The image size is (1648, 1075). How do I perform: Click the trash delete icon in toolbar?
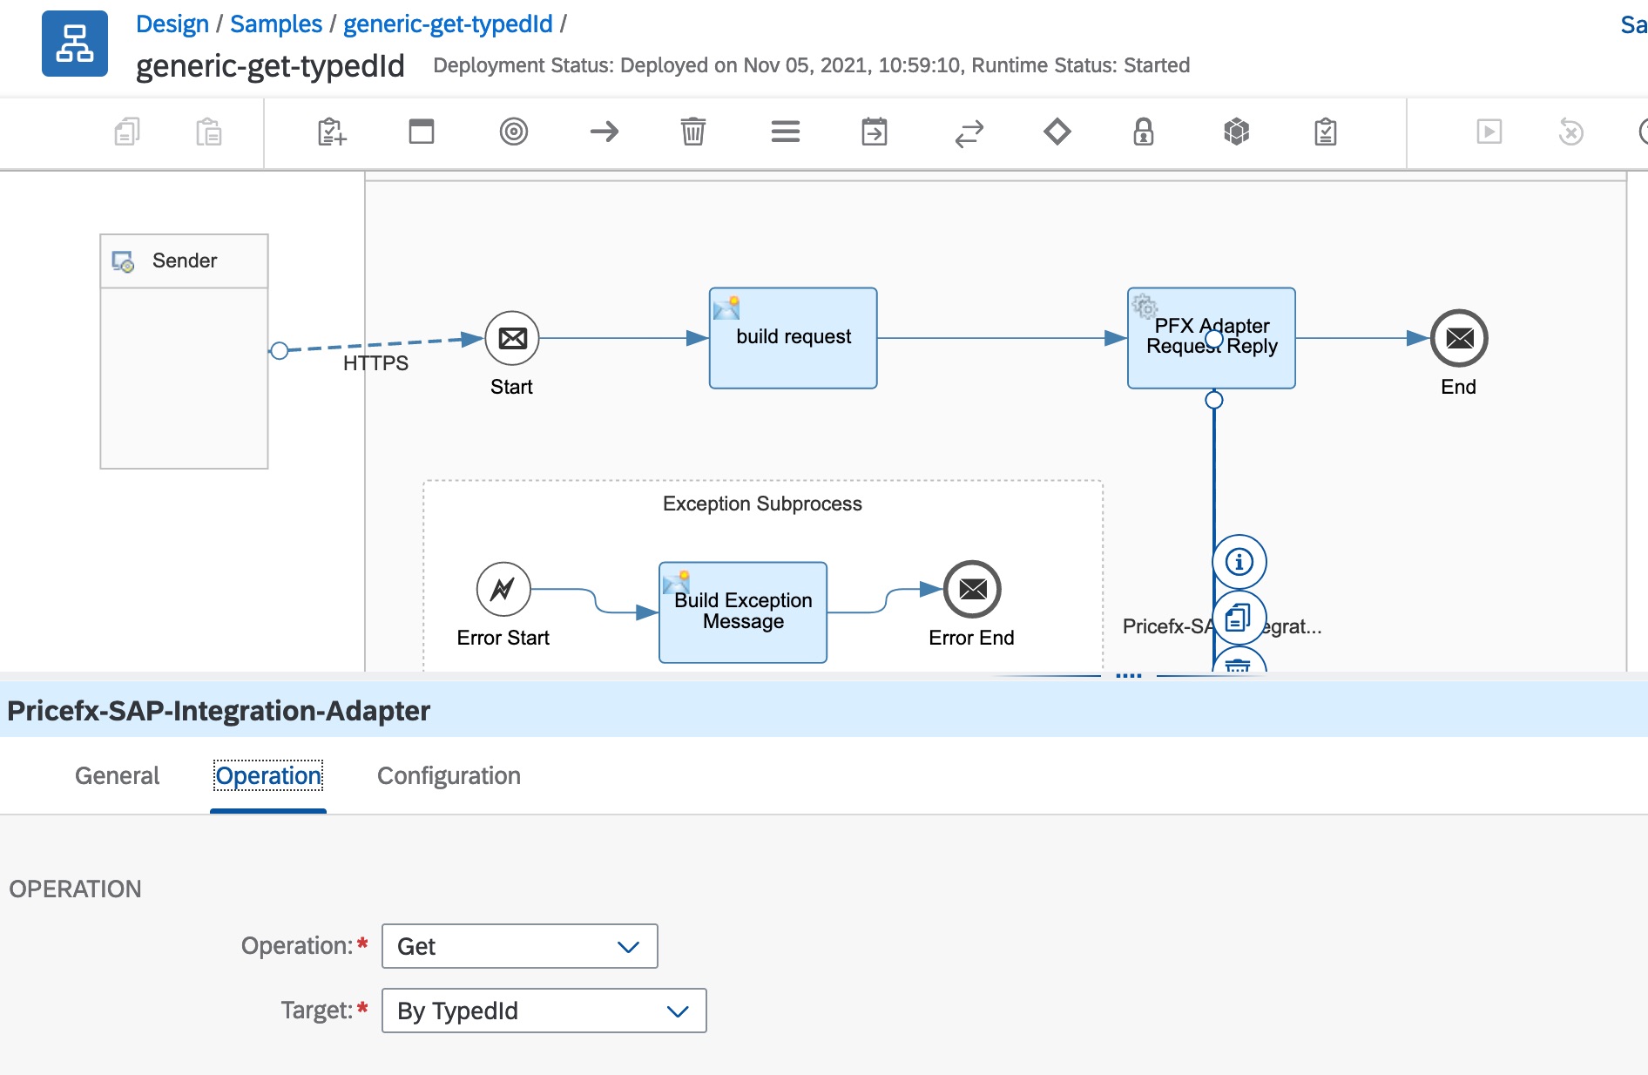692,132
